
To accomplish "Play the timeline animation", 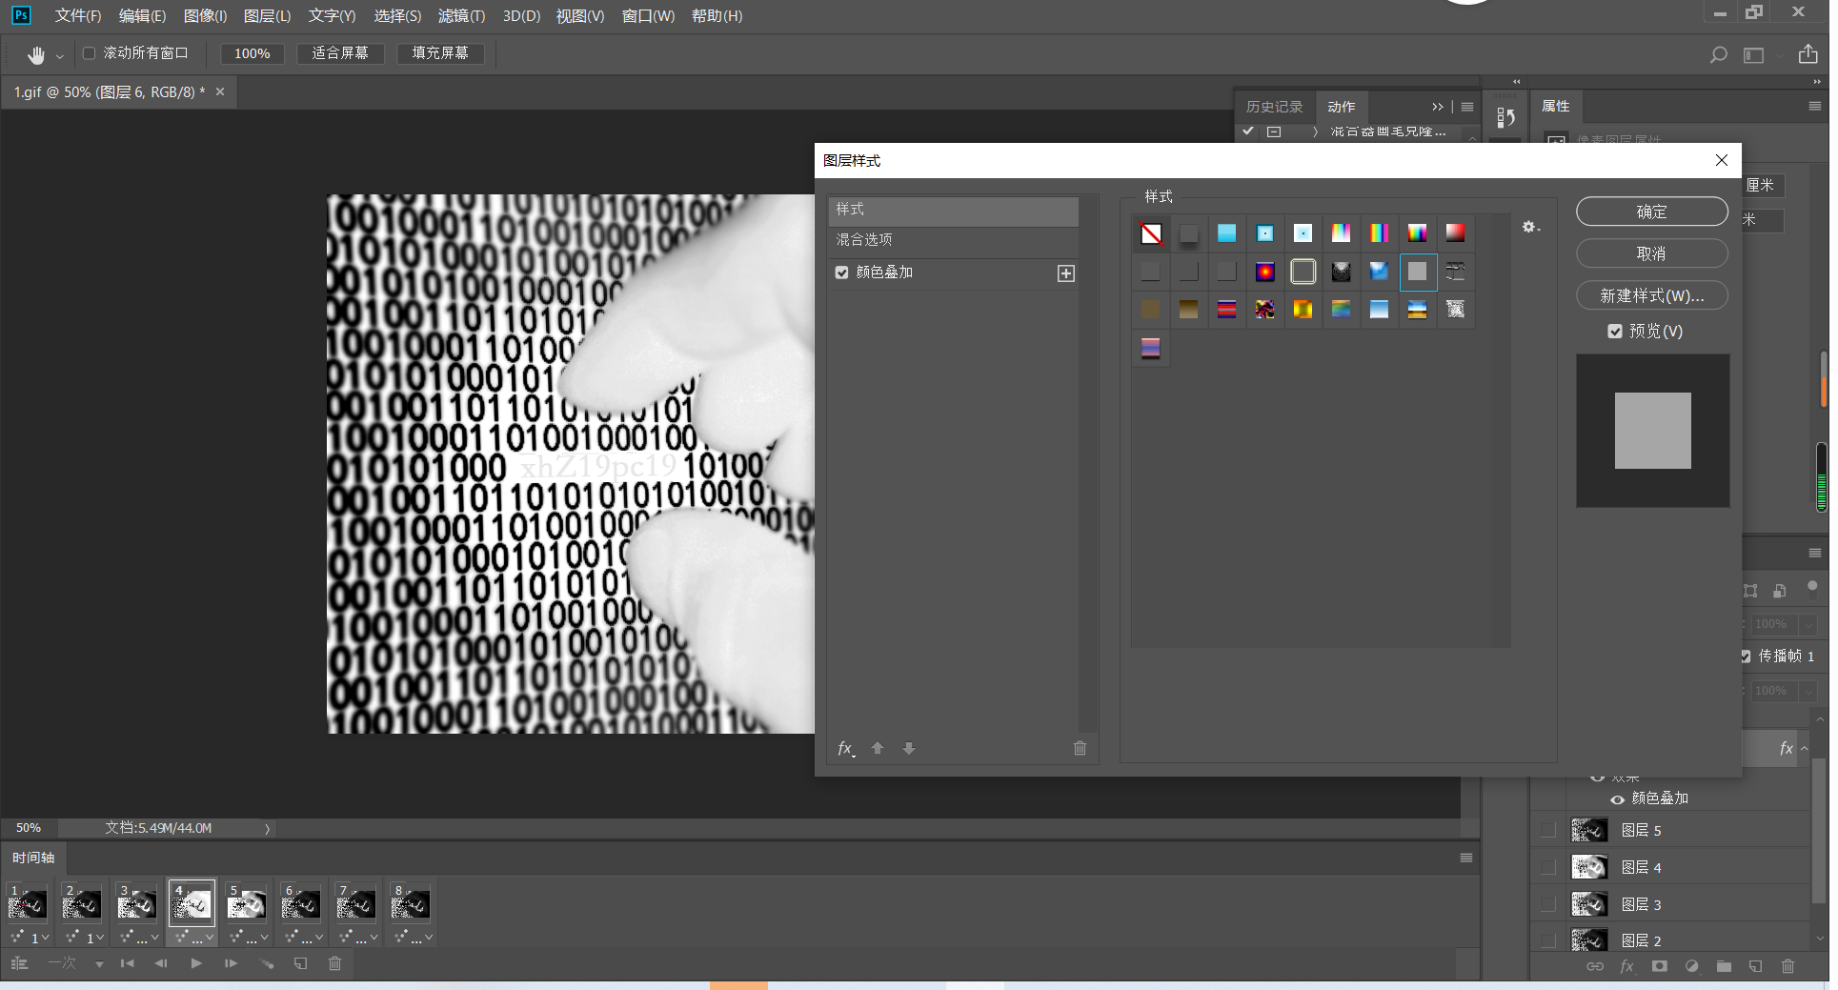I will 196,963.
